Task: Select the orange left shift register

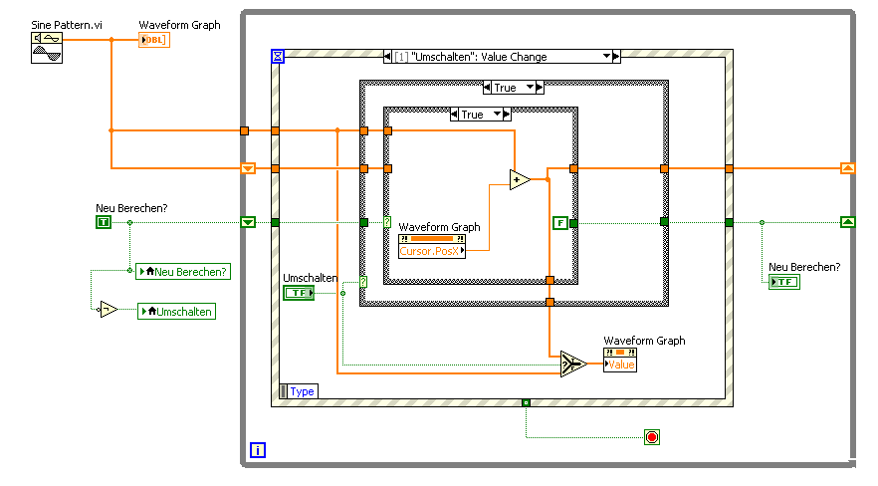Action: pyautogui.click(x=248, y=168)
